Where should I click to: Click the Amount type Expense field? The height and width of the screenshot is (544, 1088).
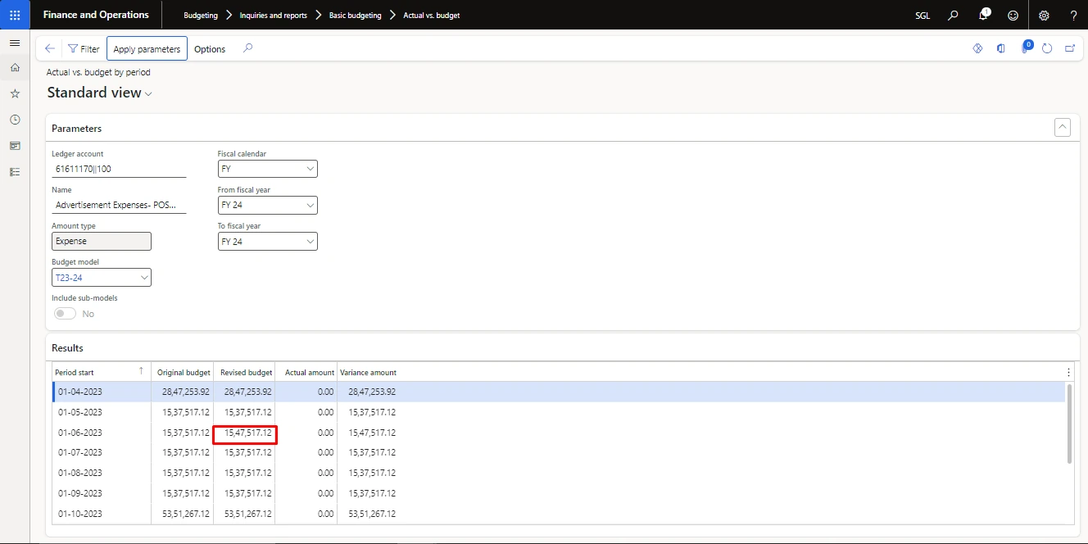click(x=102, y=242)
